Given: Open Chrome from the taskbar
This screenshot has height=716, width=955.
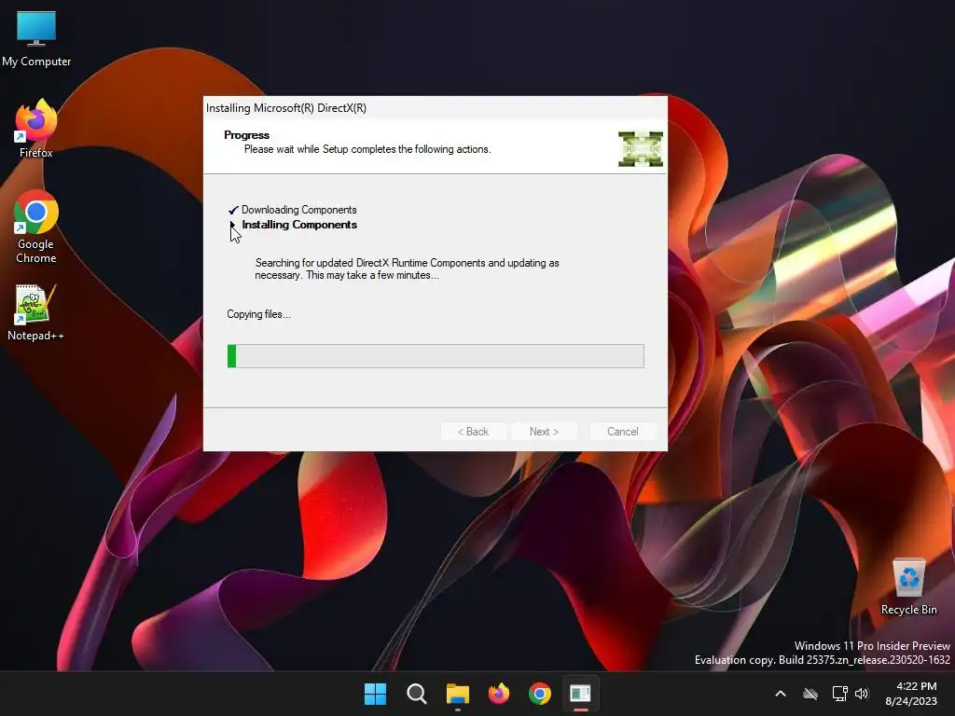Looking at the screenshot, I should [x=540, y=694].
